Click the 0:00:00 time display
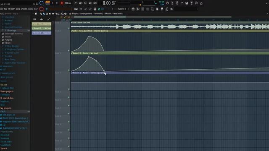This screenshot has width=269, height=151. [x=109, y=3]
